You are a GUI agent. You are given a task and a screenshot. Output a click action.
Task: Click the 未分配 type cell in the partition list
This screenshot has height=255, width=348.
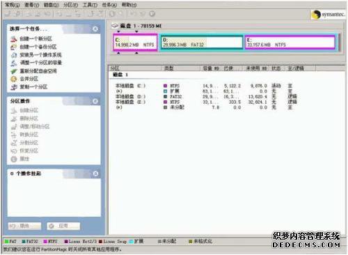pos(177,107)
